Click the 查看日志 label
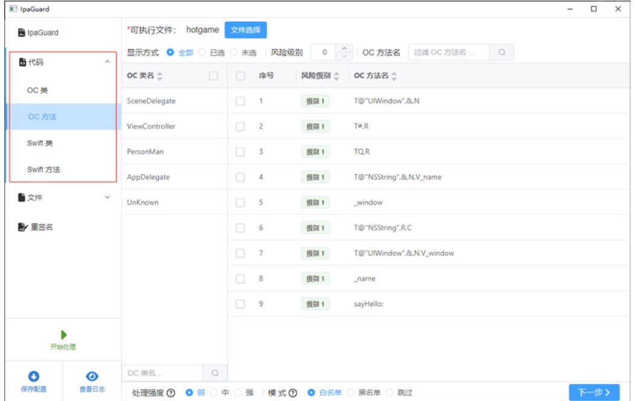Screen dimensions: 639x401 [92, 389]
